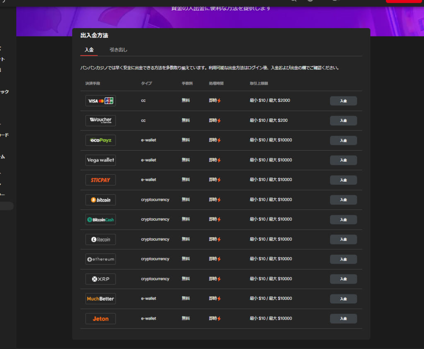Viewport: 424px width, 349px height.
Task: Switch to the 入金 deposit tab
Action: tap(89, 50)
